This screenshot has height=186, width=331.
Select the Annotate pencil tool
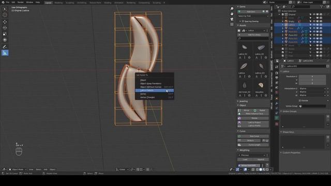coord(5,47)
